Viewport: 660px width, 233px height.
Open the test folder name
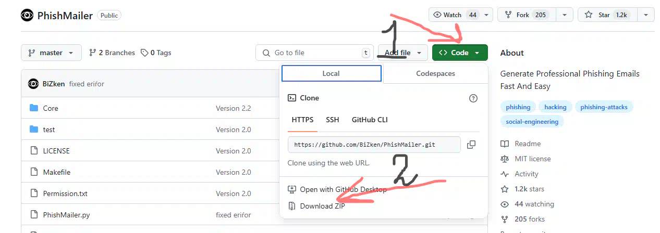click(x=49, y=130)
